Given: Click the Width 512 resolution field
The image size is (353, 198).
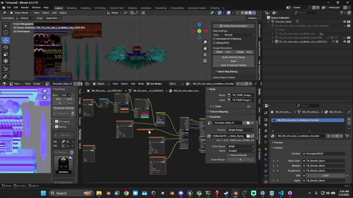Looking at the screenshot, I should (x=223, y=52).
